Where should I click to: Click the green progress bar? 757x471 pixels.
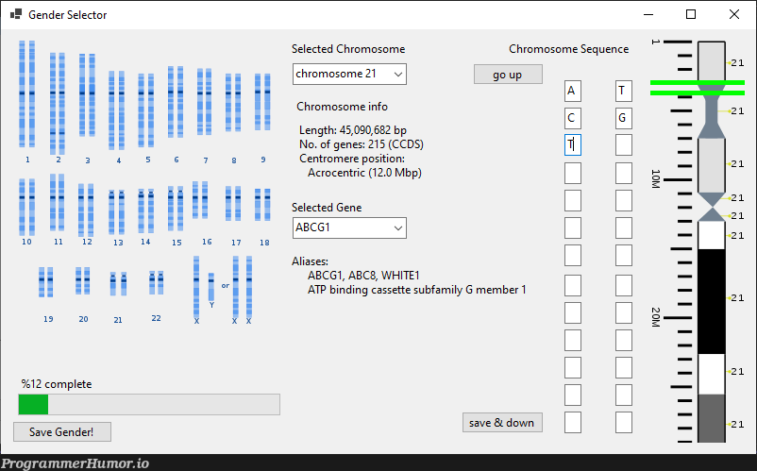pyautogui.click(x=33, y=404)
